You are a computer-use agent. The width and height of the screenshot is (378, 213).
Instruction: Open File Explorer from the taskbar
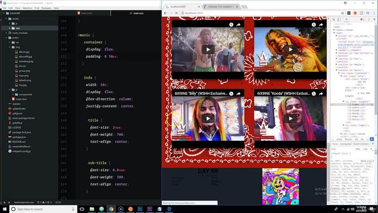(x=92, y=209)
